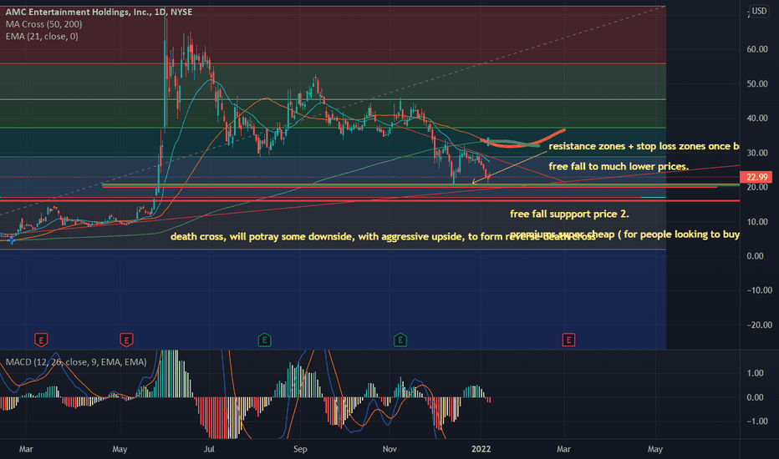Open the green earnings marker between Jul and Sep
The height and width of the screenshot is (459, 779).
point(264,340)
